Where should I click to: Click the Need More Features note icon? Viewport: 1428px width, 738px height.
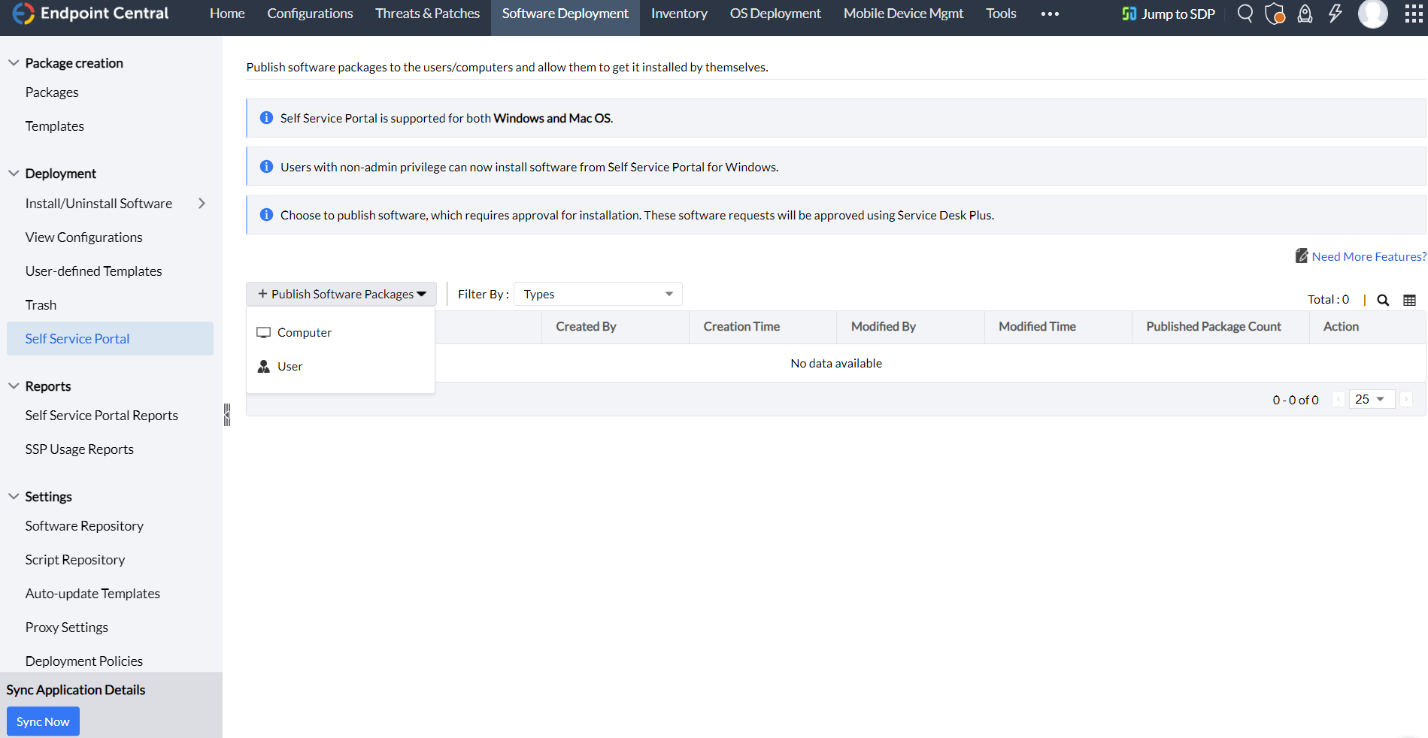click(x=1302, y=256)
